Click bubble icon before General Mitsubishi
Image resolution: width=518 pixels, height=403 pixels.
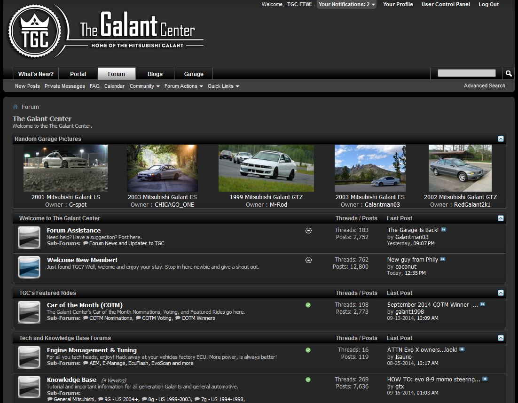click(x=50, y=399)
